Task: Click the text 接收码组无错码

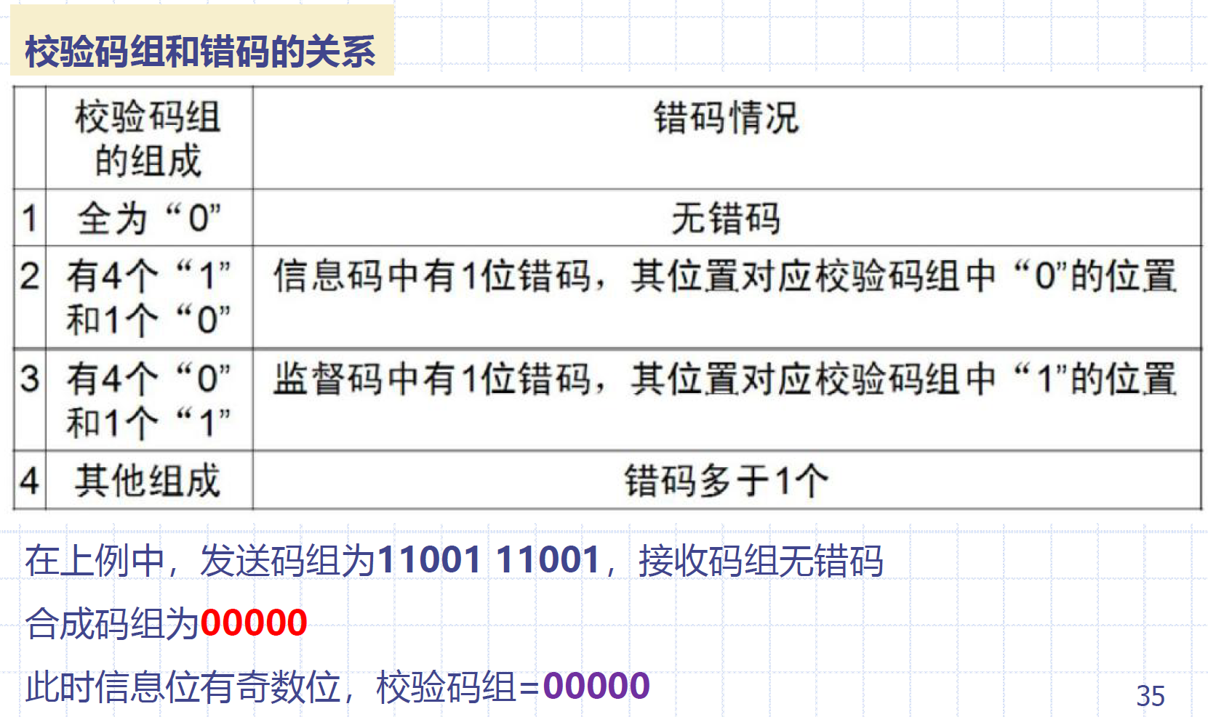Action: (761, 561)
